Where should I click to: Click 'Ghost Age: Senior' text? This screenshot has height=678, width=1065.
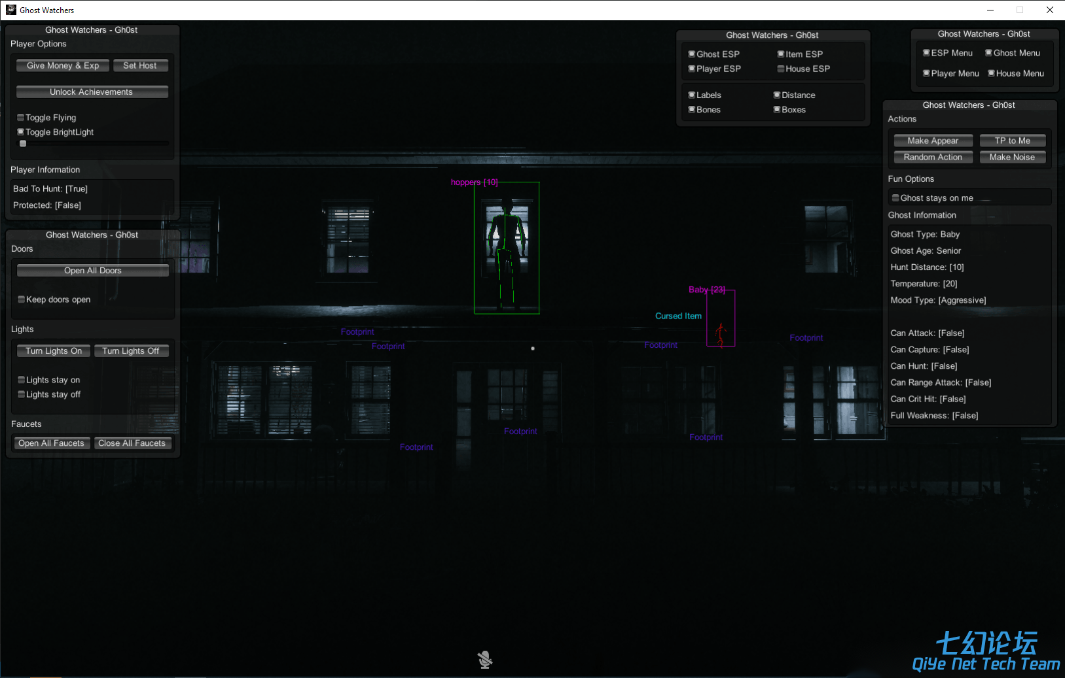926,251
